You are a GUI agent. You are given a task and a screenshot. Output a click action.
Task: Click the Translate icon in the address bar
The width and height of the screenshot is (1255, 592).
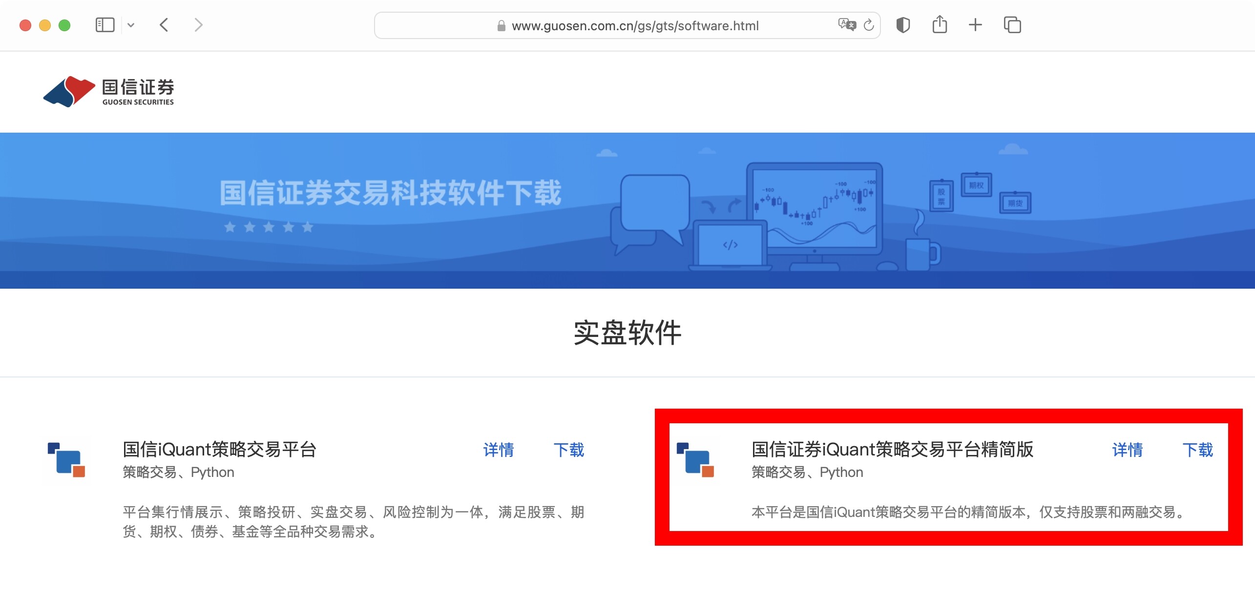[848, 25]
